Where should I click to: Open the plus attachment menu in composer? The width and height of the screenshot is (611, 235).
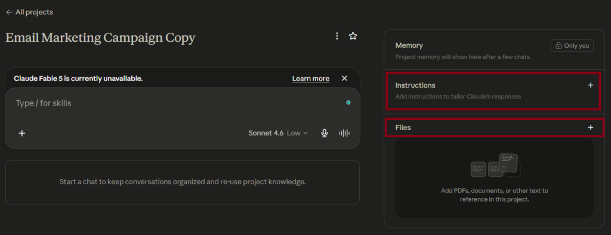click(22, 133)
